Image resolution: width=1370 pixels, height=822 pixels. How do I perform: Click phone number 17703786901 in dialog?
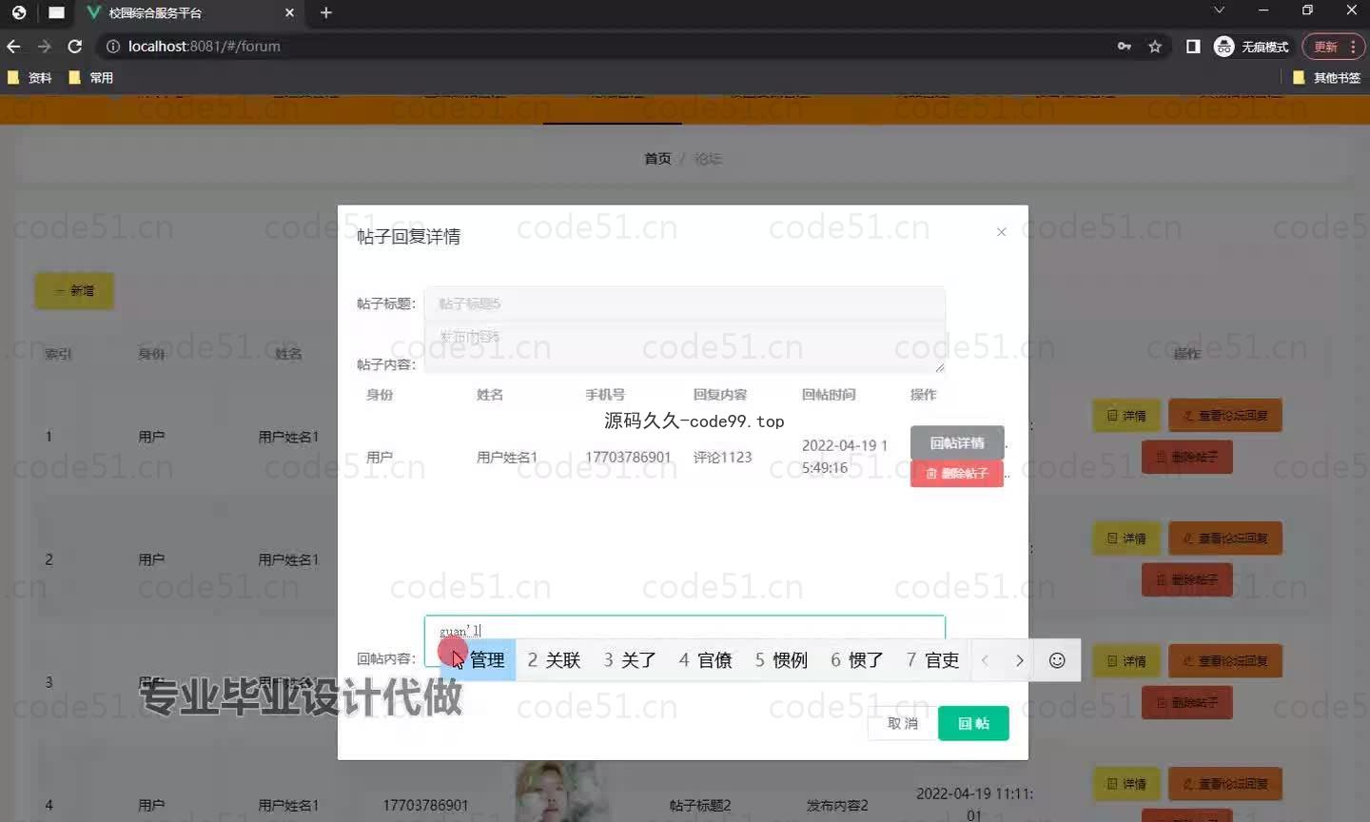click(628, 458)
